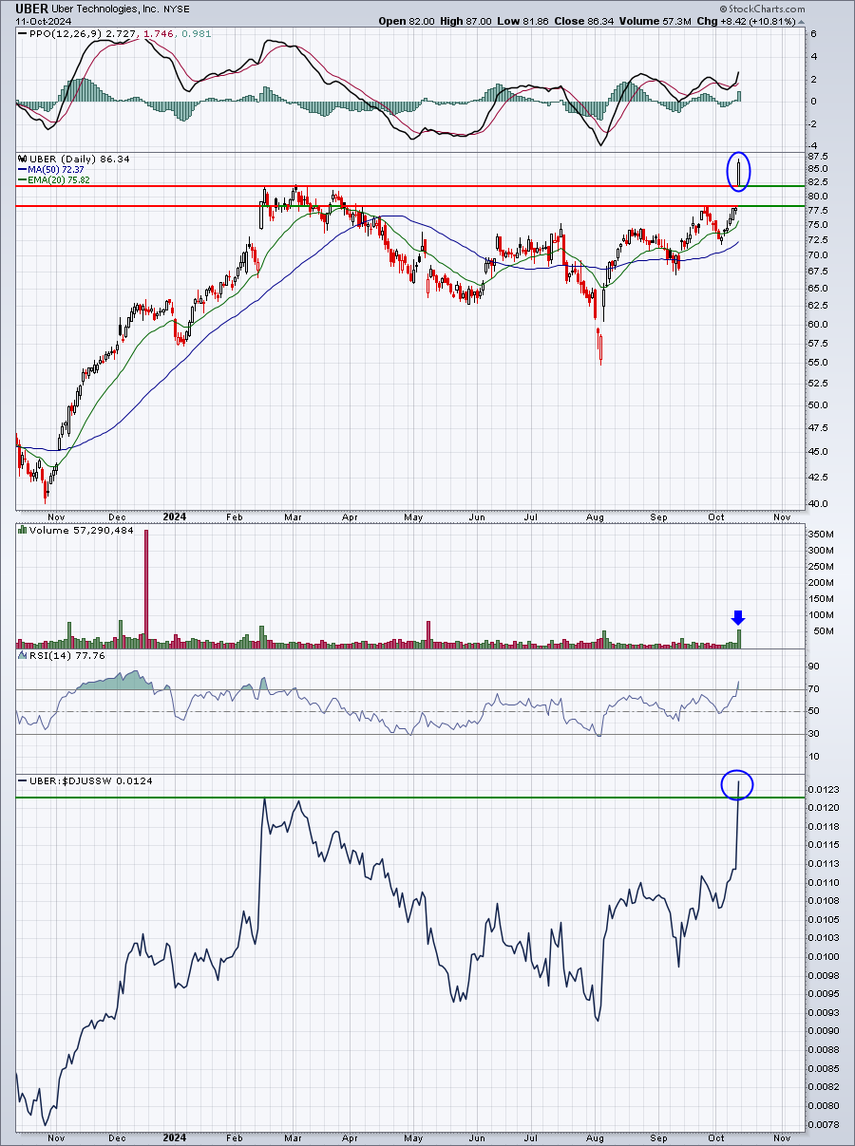The image size is (855, 1146).
Task: Click the 'Open 82.00' header value
Action: point(407,21)
